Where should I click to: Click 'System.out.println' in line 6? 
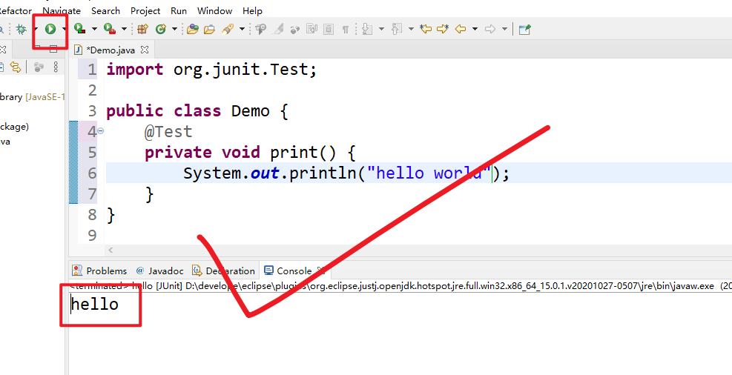(271, 173)
